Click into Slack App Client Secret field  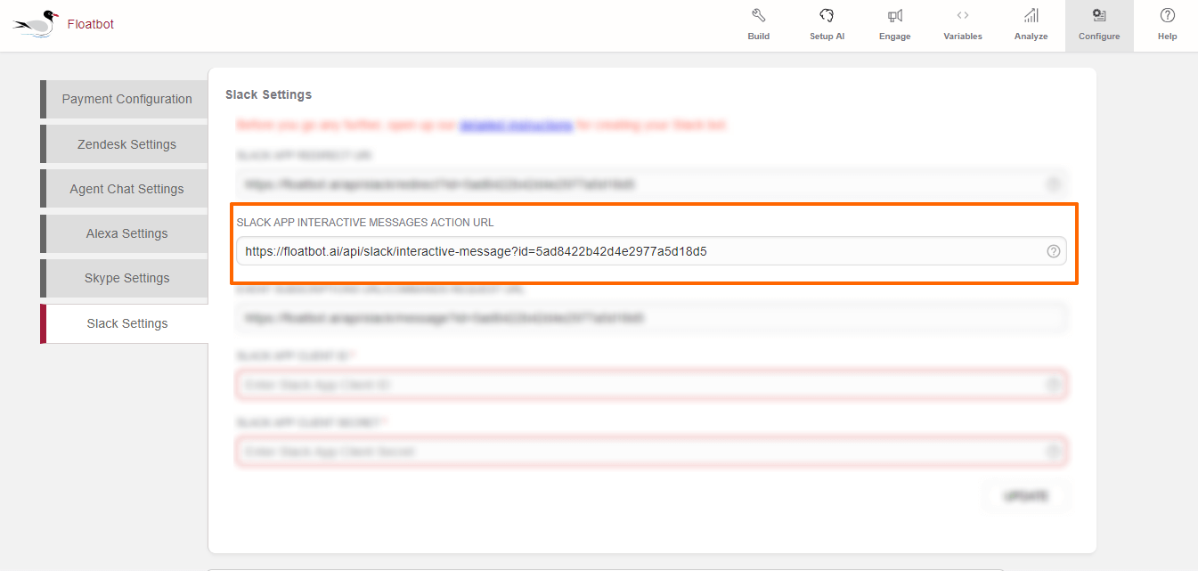point(637,452)
